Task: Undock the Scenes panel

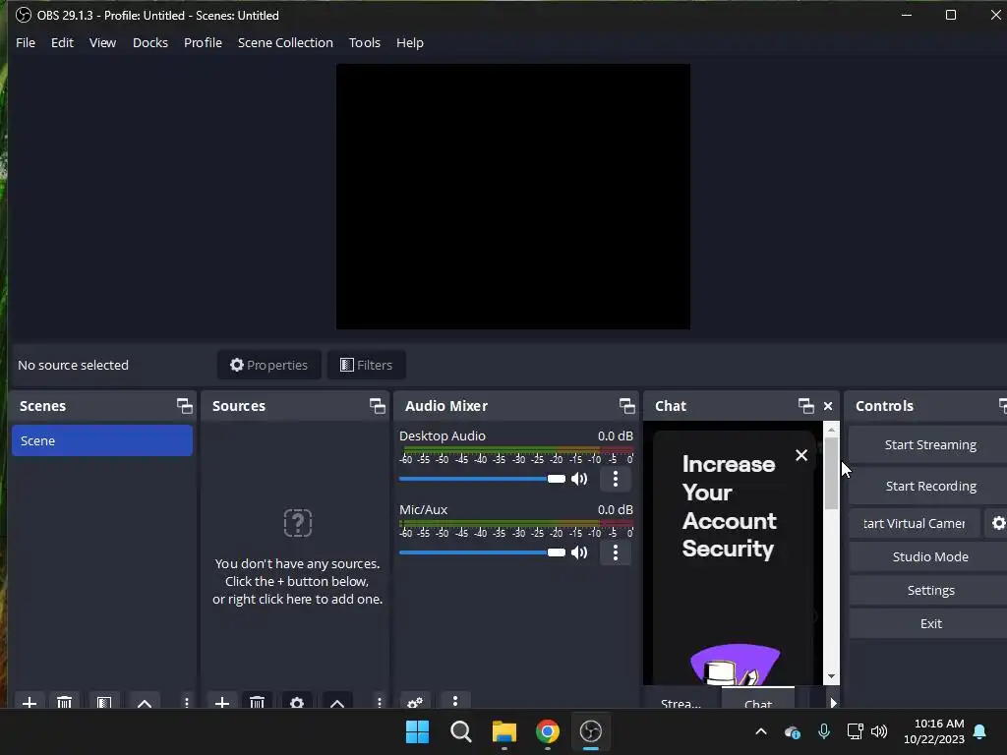Action: [x=184, y=406]
